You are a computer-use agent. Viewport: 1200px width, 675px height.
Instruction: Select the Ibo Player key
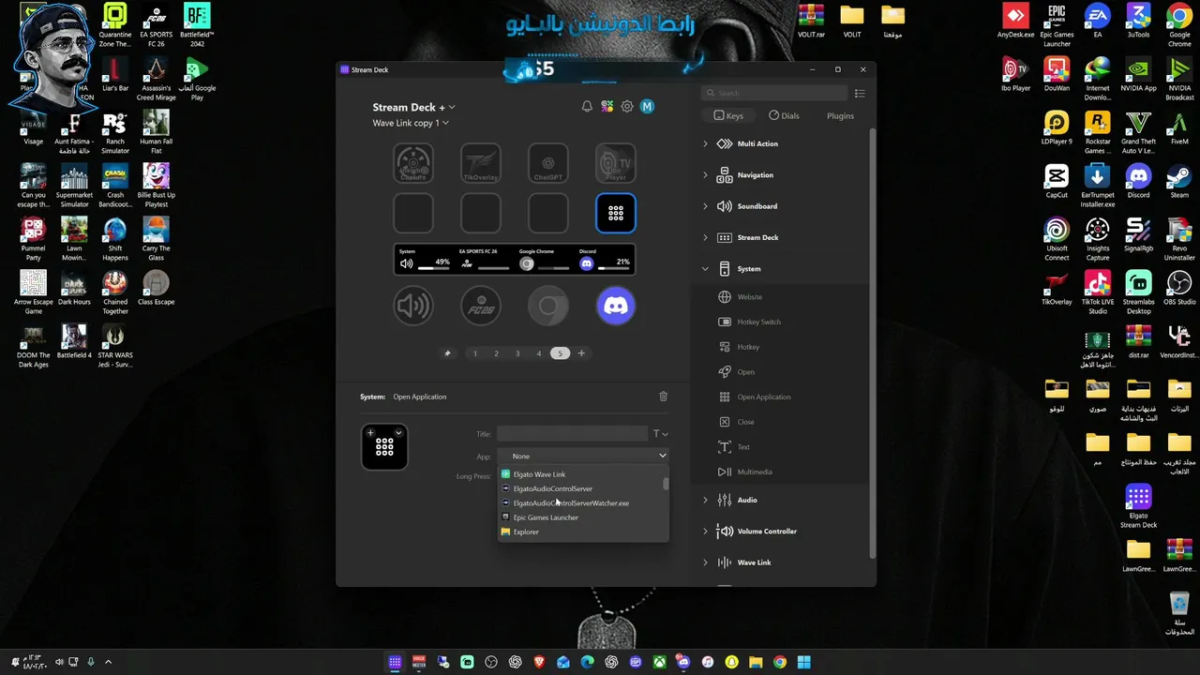616,163
